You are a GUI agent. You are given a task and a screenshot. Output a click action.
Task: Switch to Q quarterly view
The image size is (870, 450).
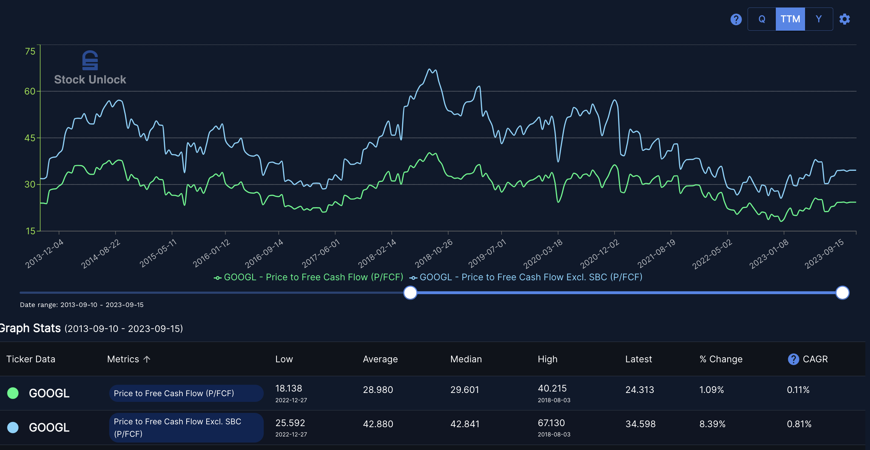(762, 19)
